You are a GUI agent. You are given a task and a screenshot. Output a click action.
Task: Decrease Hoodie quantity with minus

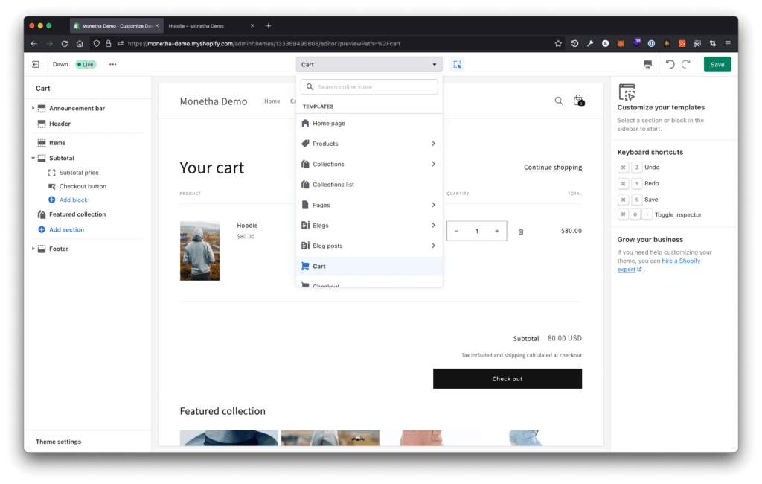point(456,231)
